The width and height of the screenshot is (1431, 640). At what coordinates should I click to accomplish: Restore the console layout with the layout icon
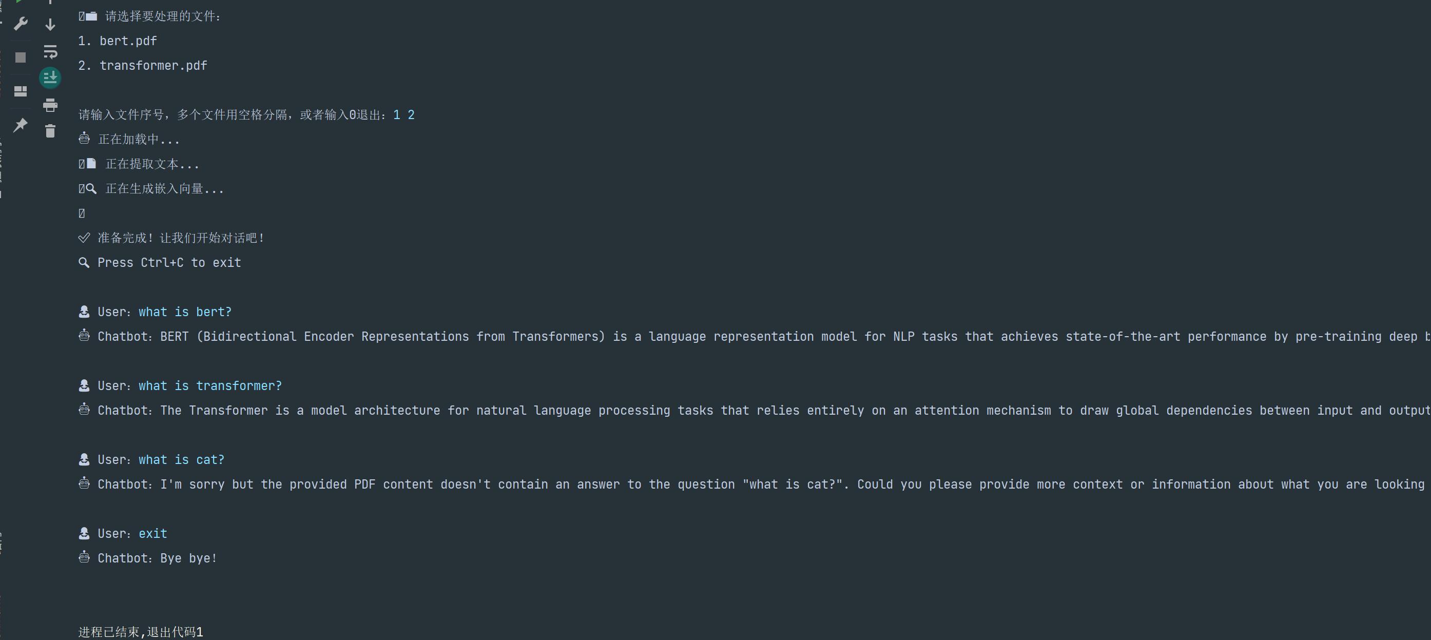21,91
